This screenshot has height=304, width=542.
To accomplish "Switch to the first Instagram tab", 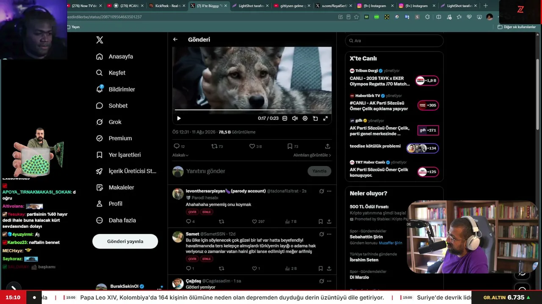I will click(375, 6).
